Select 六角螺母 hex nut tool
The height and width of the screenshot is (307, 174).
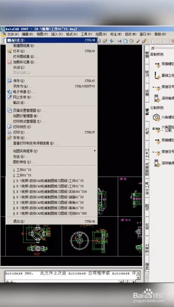point(163,117)
